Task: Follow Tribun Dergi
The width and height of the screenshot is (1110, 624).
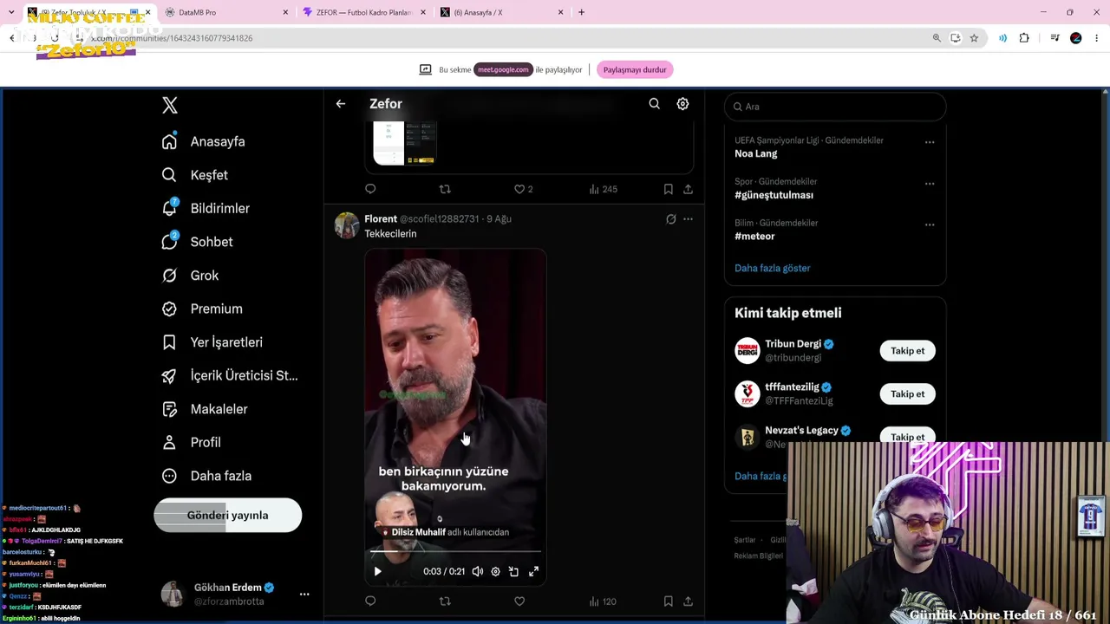Action: [x=907, y=351]
